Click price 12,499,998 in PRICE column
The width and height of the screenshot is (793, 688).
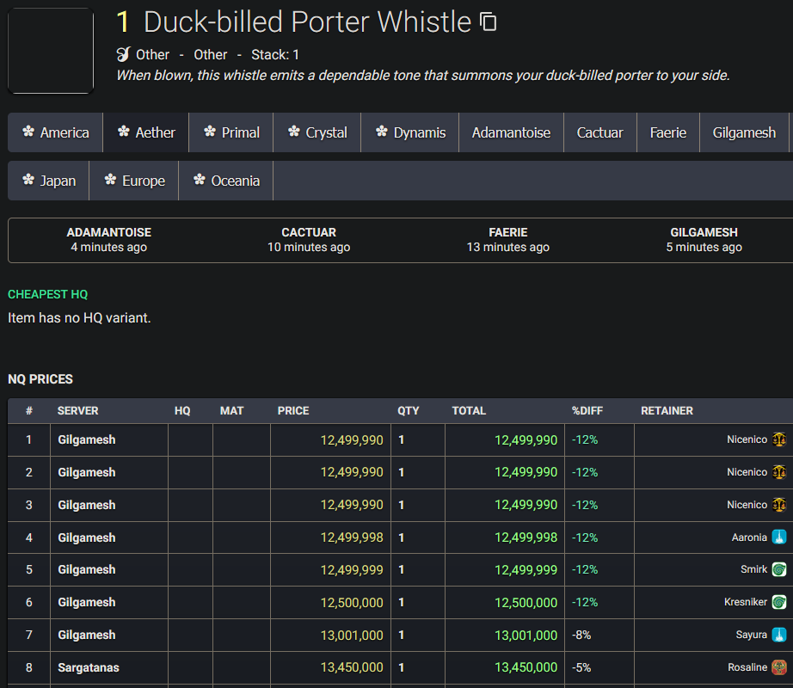click(352, 537)
